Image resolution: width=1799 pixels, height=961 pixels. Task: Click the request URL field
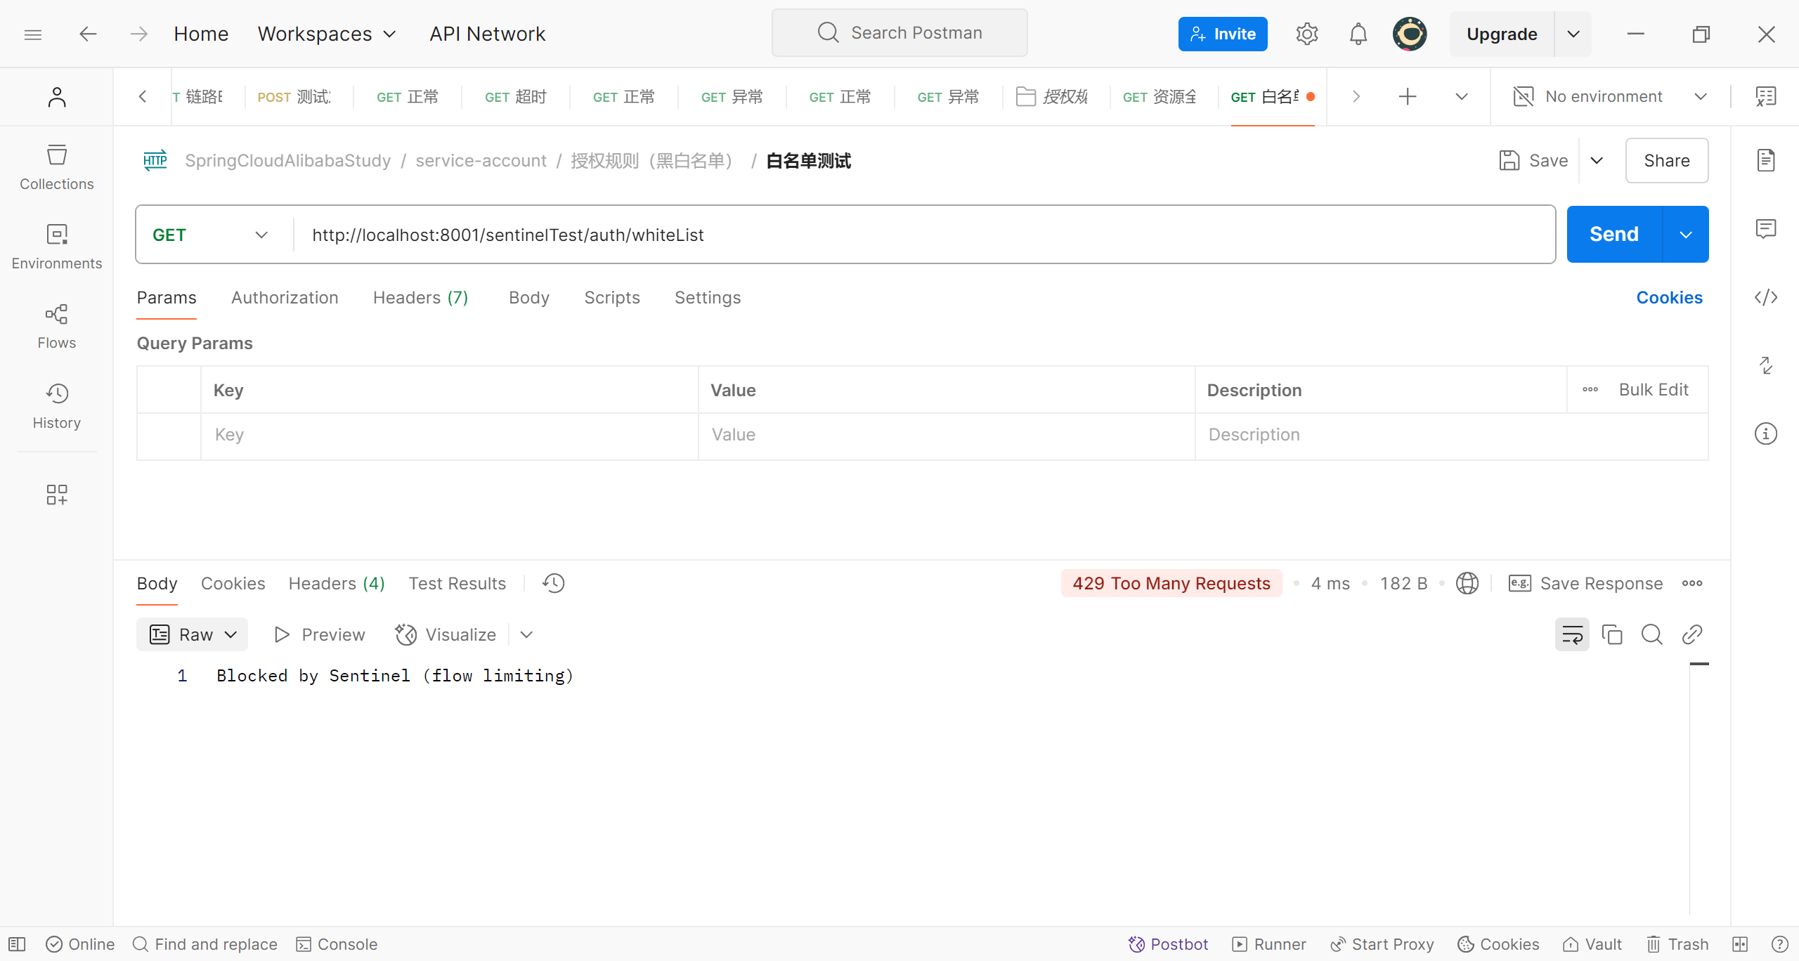tap(914, 235)
